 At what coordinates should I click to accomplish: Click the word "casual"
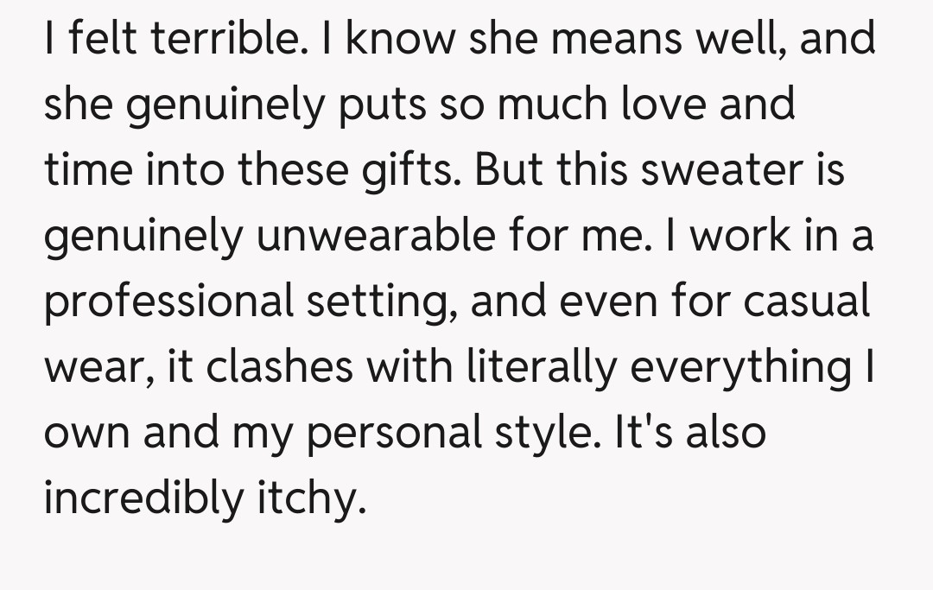(805, 302)
